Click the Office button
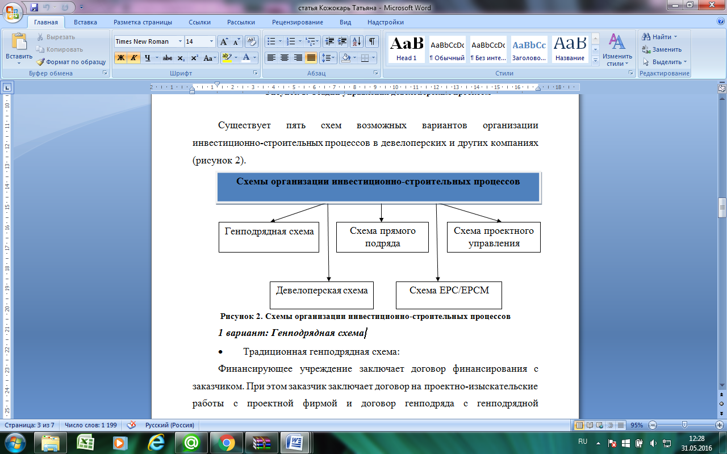The width and height of the screenshot is (727, 454). pos(12,12)
